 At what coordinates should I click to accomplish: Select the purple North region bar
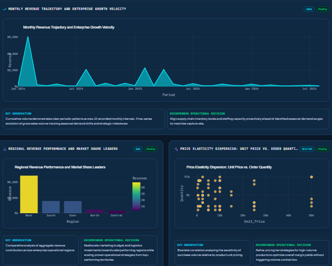[95, 212]
